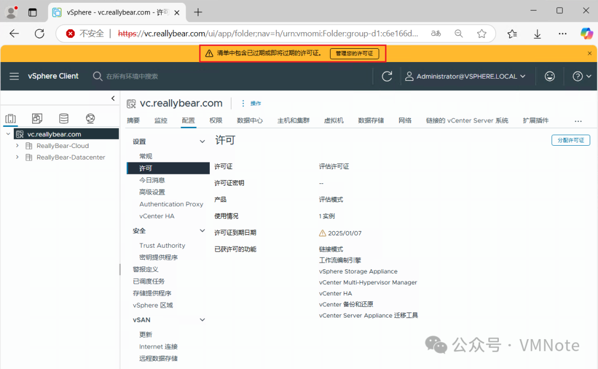
Task: Switch to the 配置 tab
Action: coord(188,121)
